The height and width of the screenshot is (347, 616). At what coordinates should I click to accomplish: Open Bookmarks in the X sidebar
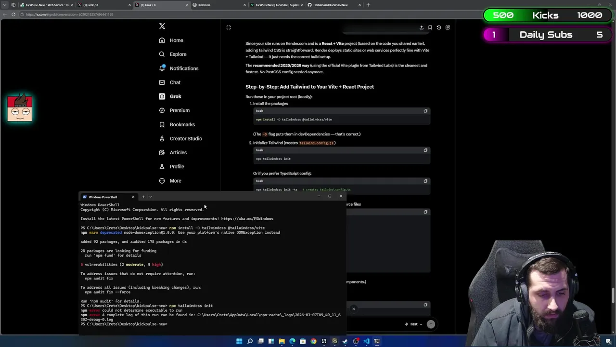[x=177, y=124]
